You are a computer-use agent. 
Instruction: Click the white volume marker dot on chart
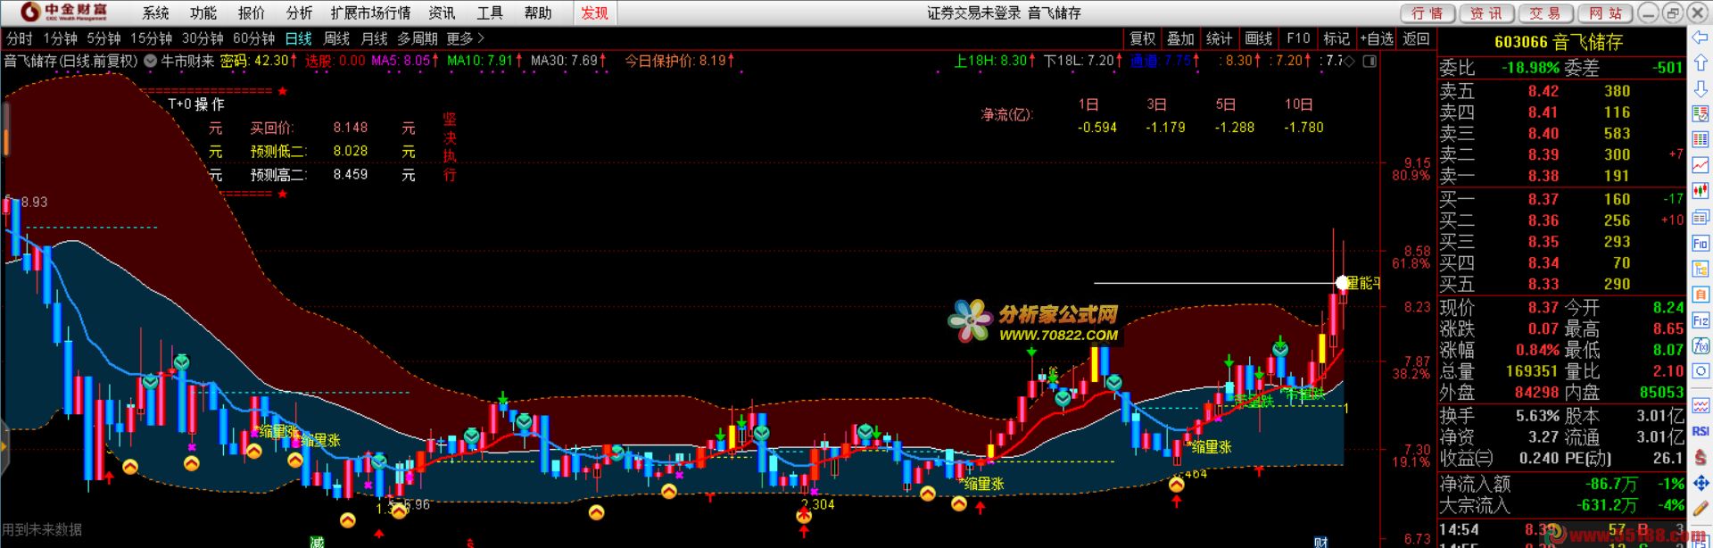1343,283
